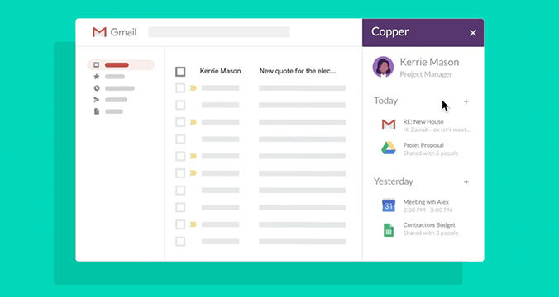Image resolution: width=559 pixels, height=297 pixels.
Task: Click Sheets icon next to Contractors Budget
Action: [x=389, y=230]
